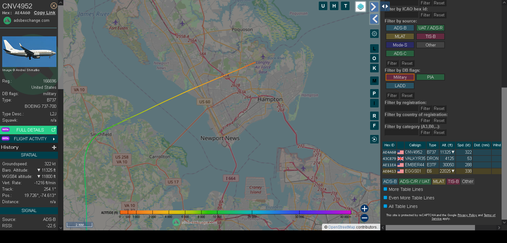Expand FLIGHT ACTIVITY menu

(29, 139)
